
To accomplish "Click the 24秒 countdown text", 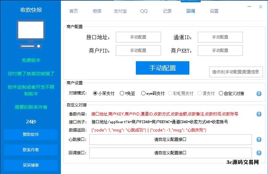I will pyautogui.click(x=31, y=122).
